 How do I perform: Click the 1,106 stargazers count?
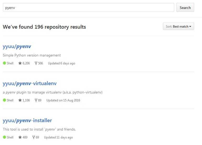coord(26,100)
